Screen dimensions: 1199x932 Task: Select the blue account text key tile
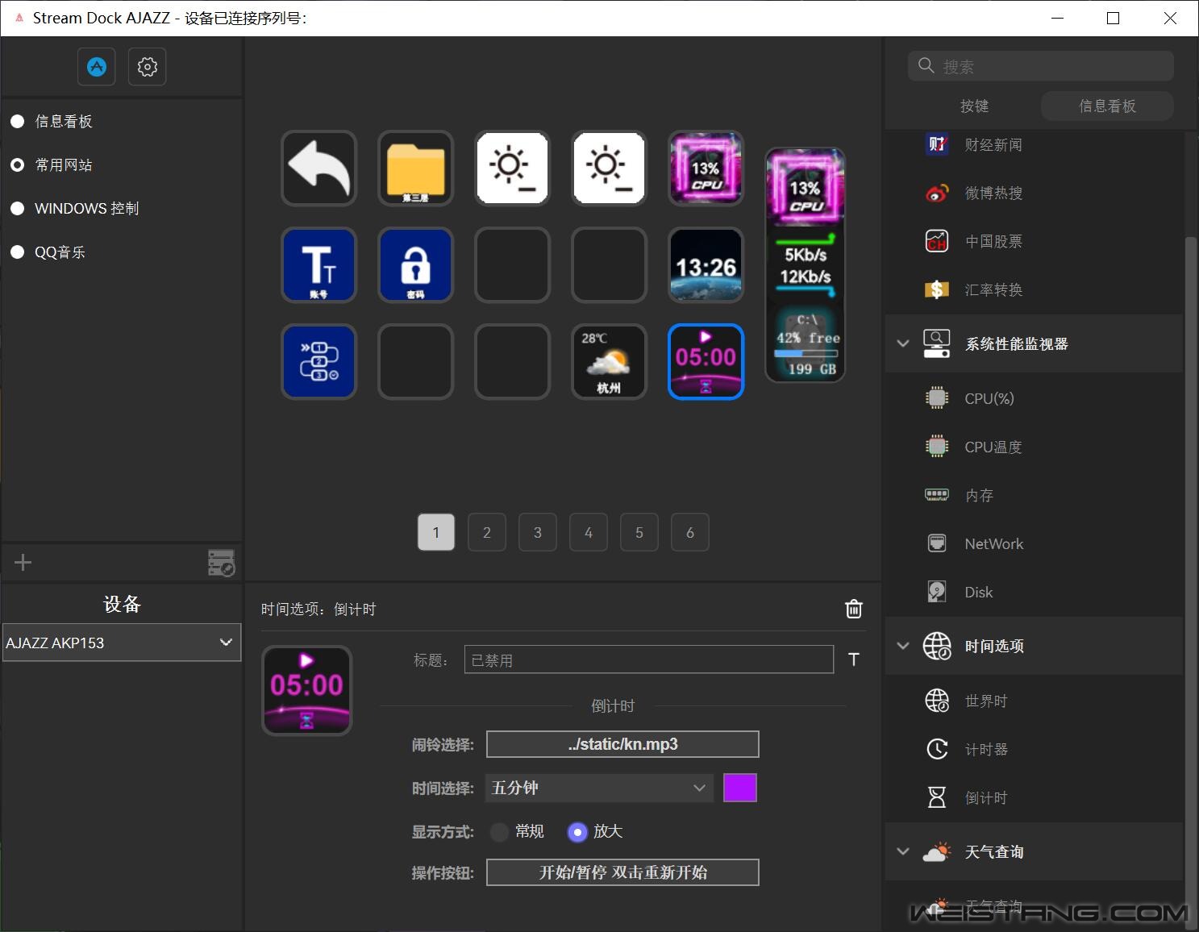[319, 264]
